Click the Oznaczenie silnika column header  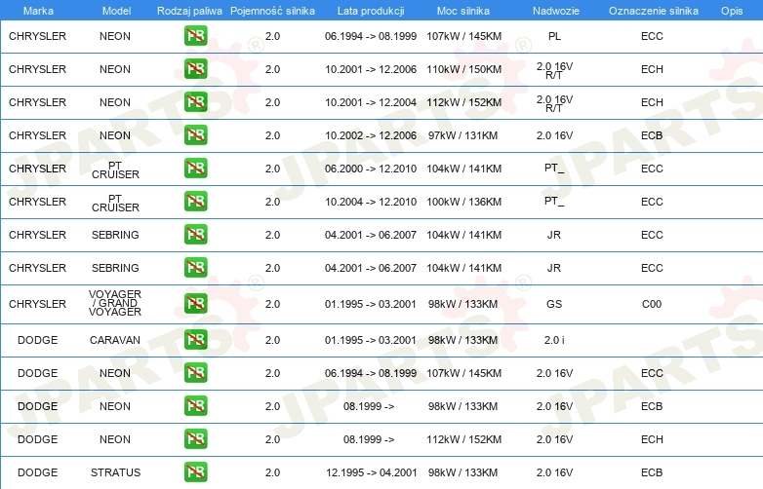coord(654,11)
